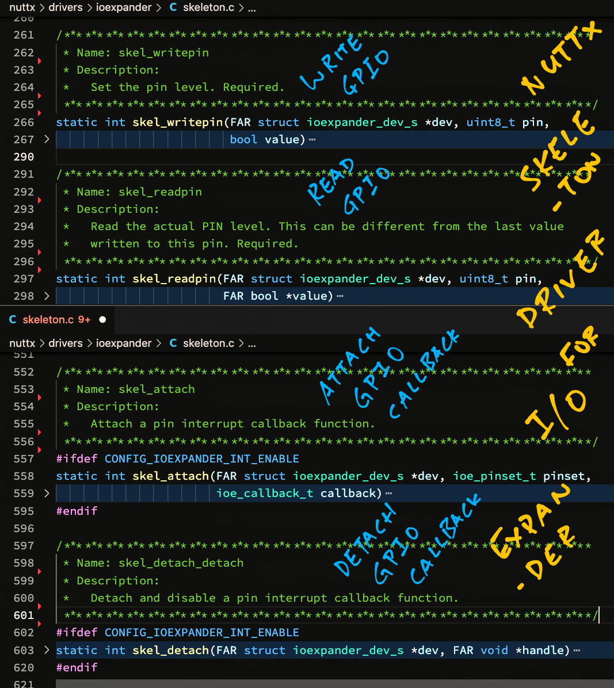Click the collapsed-code ellipsis after '*handle)'
The image size is (614, 688).
[577, 651]
